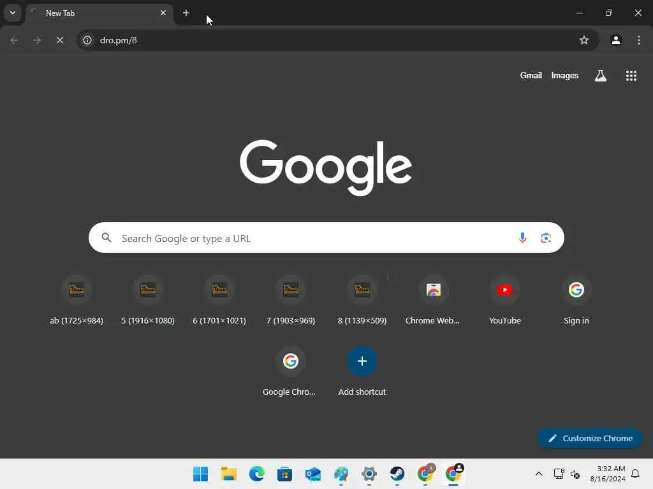Open the Chrome profile icon
Screen dimensions: 653x489
click(x=616, y=40)
